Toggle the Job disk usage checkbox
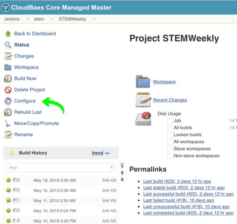This screenshot has height=224, width=237. coord(170,121)
